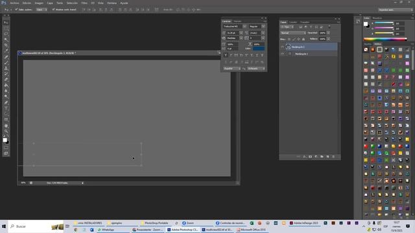The width and height of the screenshot is (415, 233).
Task: Change screen mode icon in toolbox
Action: point(6,153)
